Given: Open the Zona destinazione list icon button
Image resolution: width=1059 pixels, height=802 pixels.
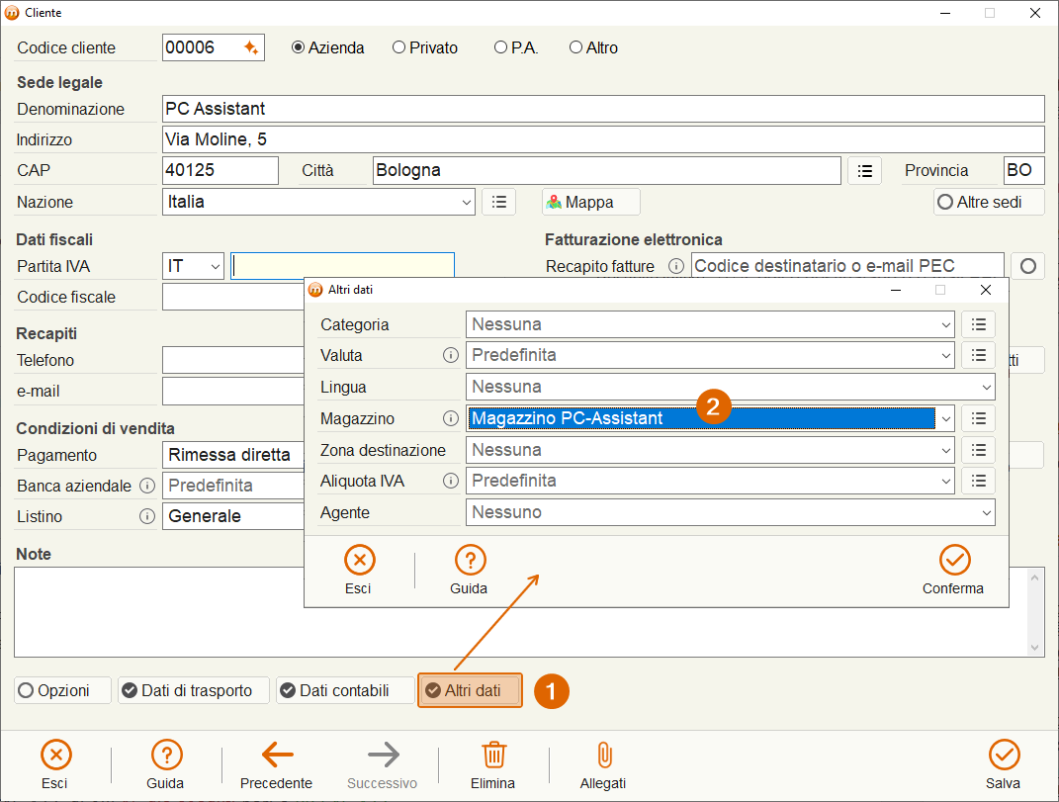Looking at the screenshot, I should (979, 450).
